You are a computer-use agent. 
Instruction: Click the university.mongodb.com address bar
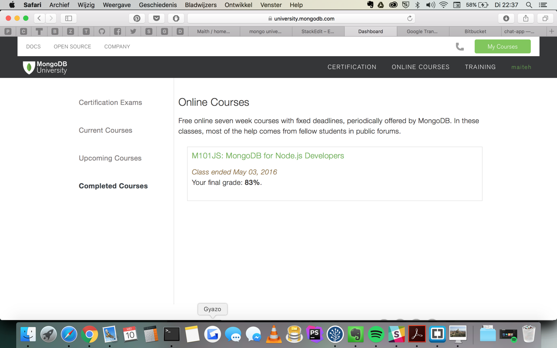coord(301,18)
